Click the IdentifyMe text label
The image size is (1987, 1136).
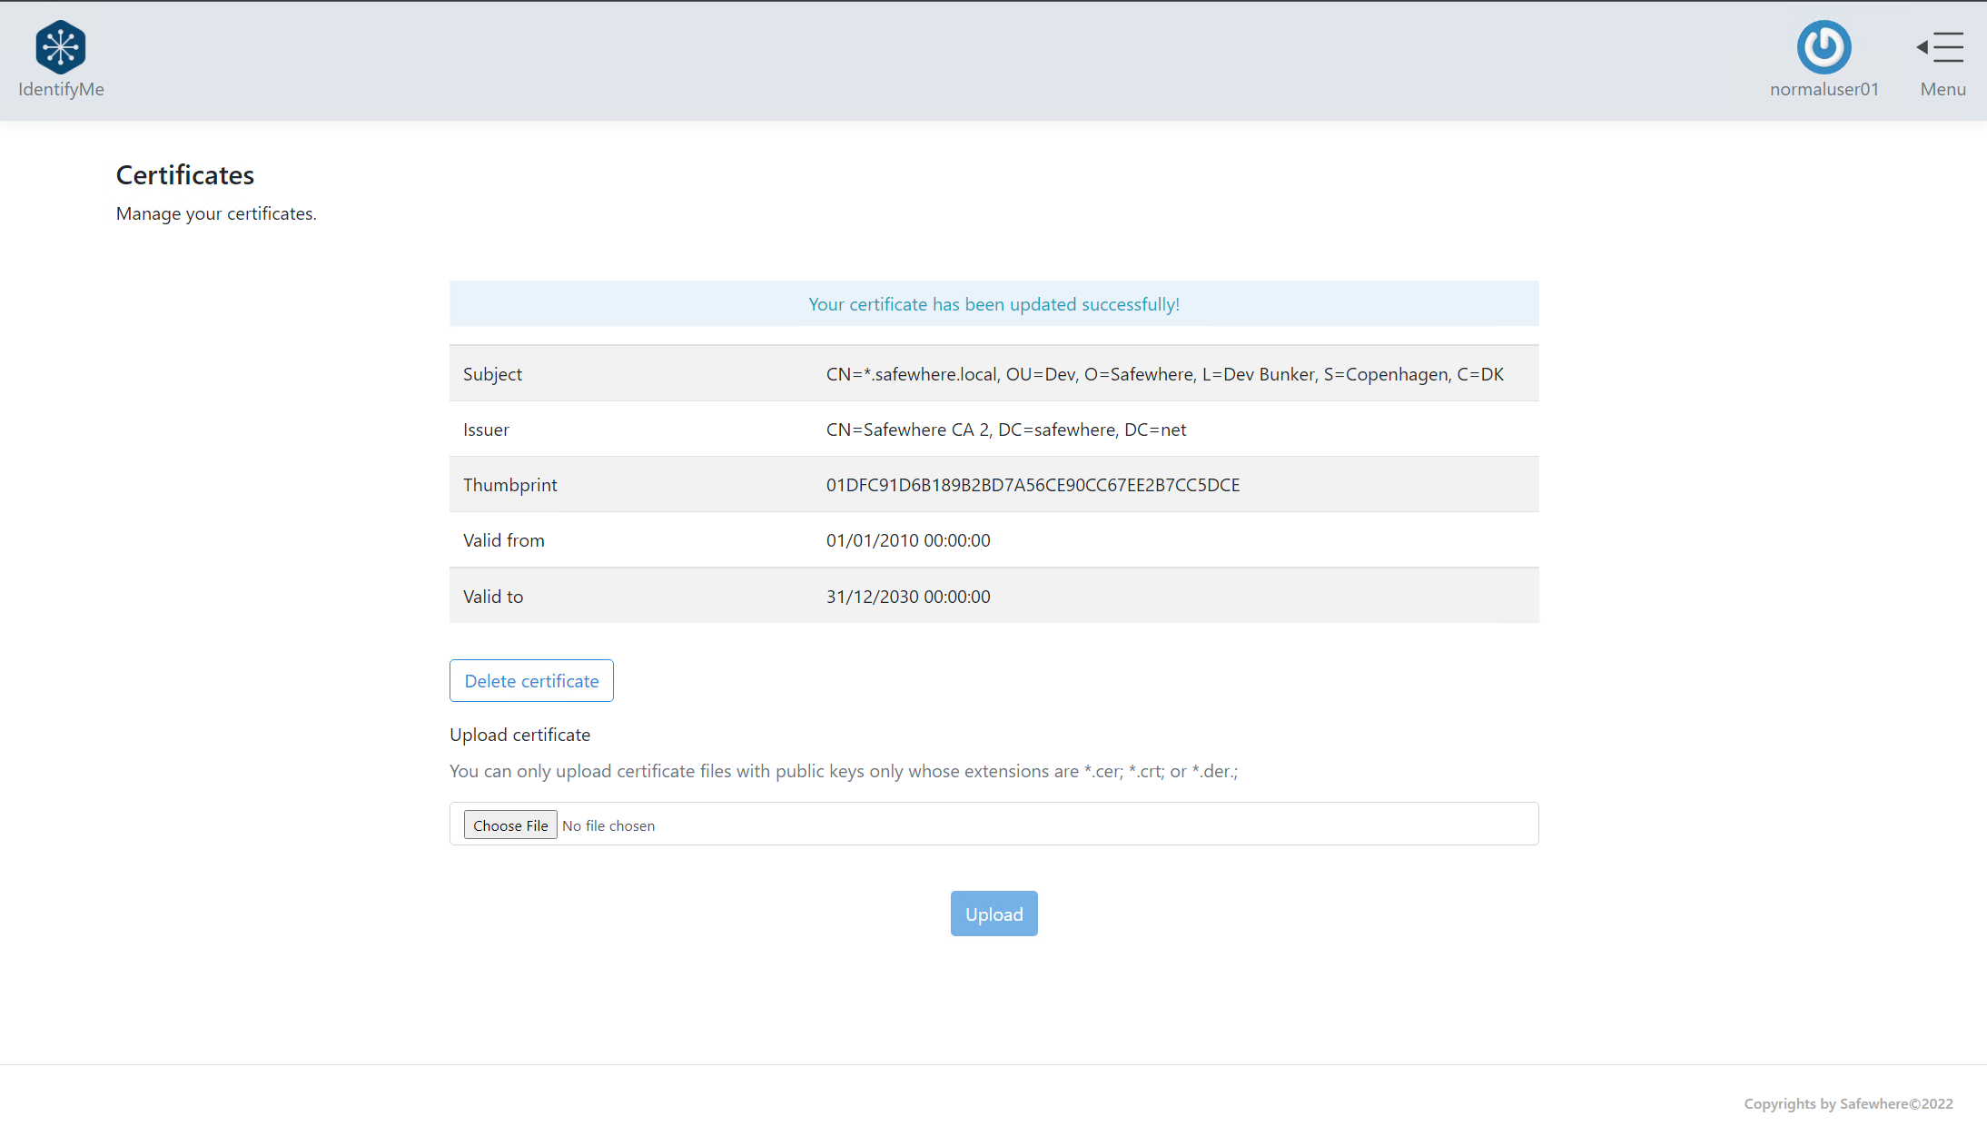61,89
